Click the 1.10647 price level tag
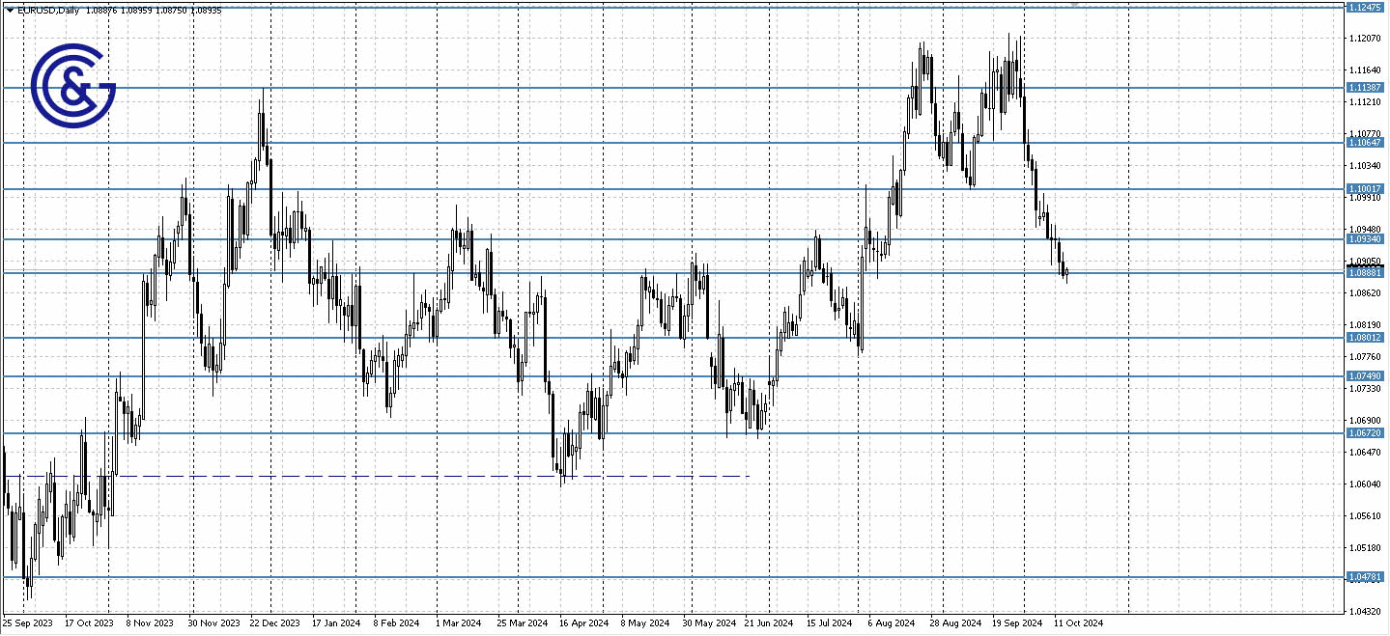 pyautogui.click(x=1365, y=142)
